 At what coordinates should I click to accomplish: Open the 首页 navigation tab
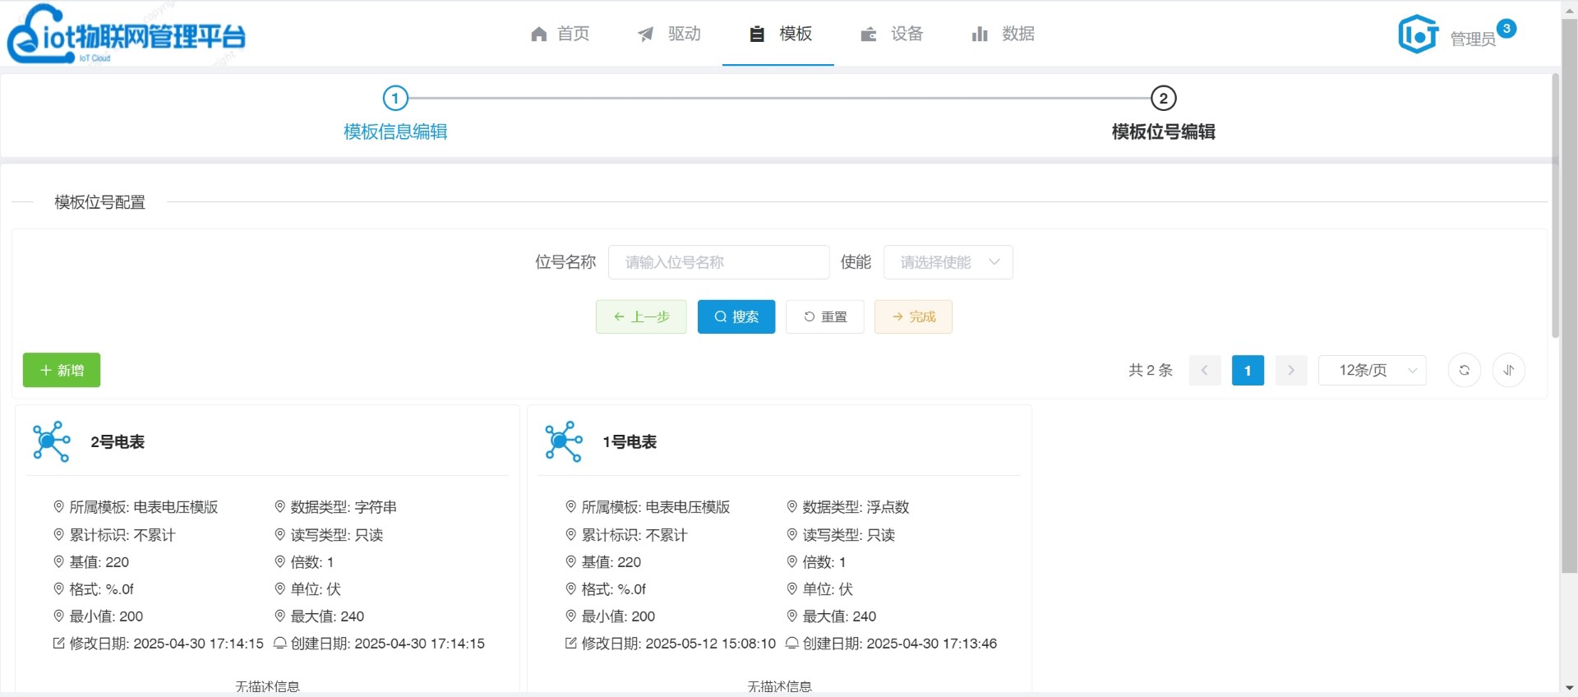pos(561,34)
